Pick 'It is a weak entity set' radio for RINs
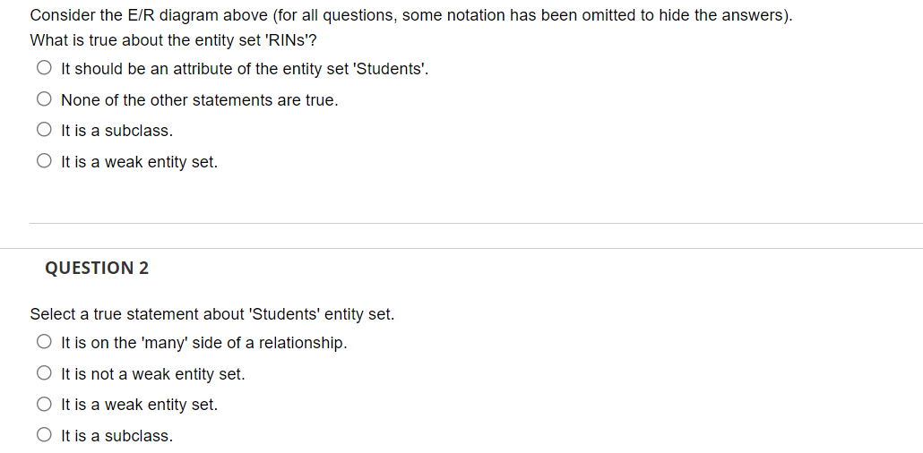 tap(44, 161)
